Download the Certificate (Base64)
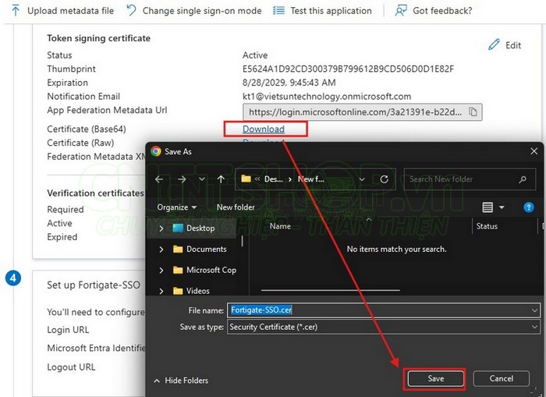The width and height of the screenshot is (546, 397). click(264, 129)
